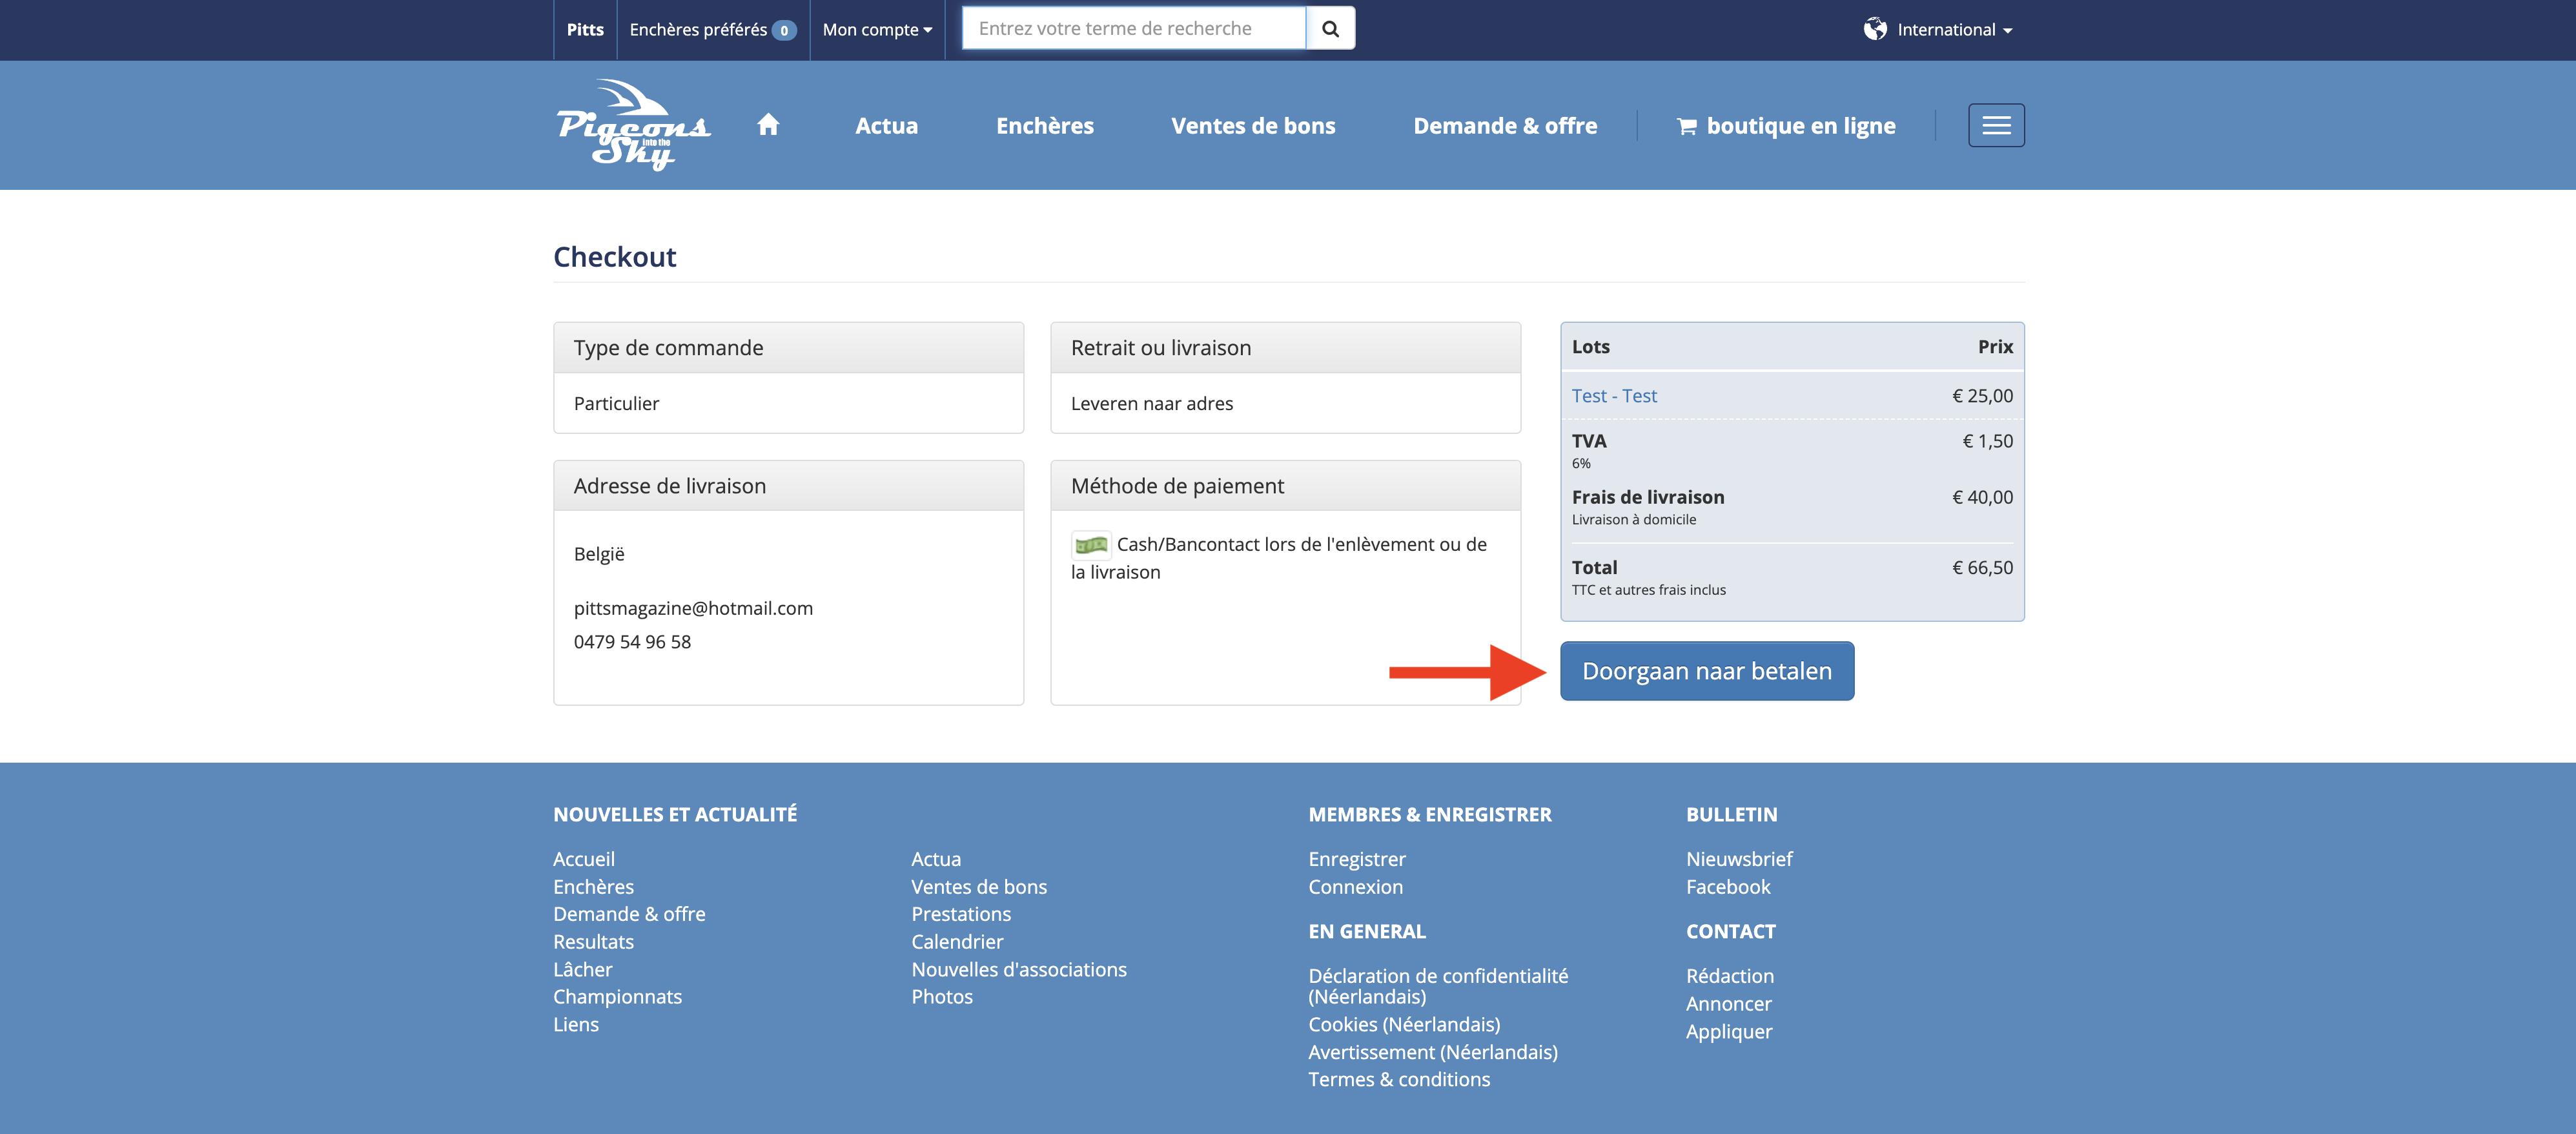Click Enregistrer in the footer
Screen dimensions: 2576x1134
pyautogui.click(x=1357, y=859)
